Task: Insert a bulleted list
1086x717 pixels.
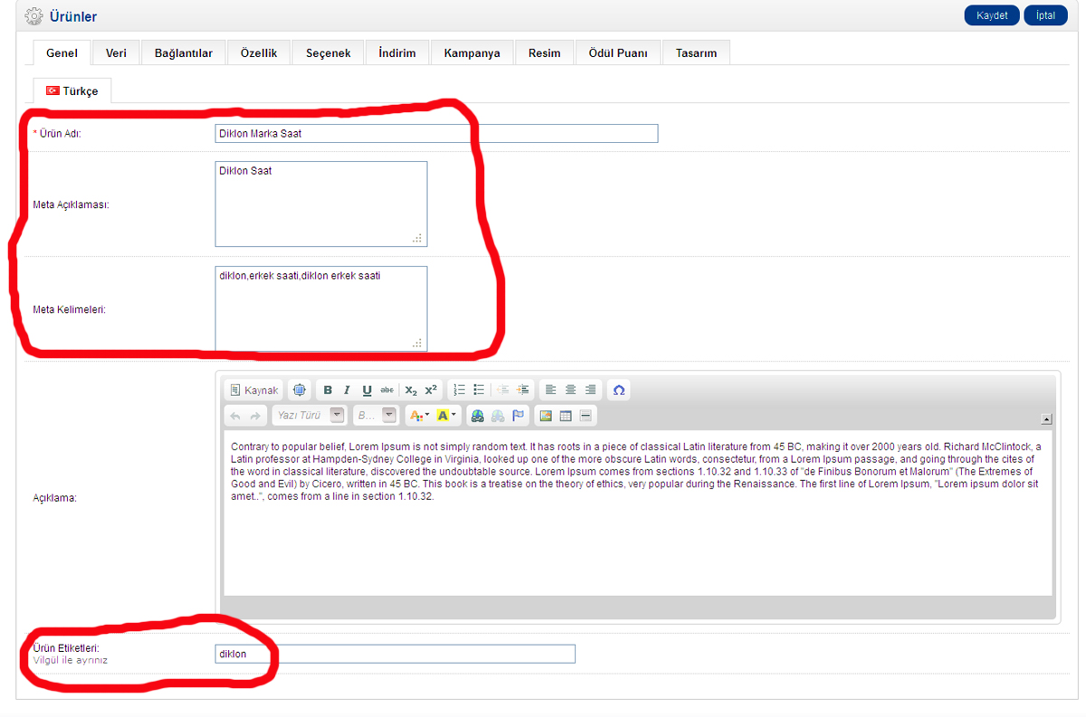Action: point(479,390)
